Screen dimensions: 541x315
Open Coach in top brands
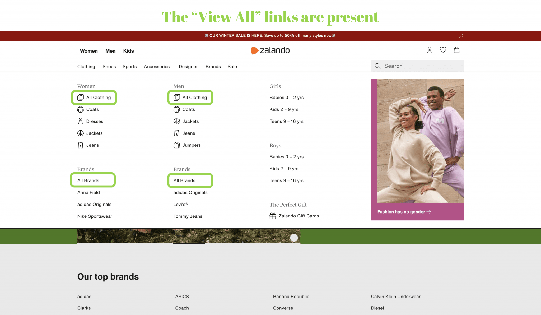(x=182, y=308)
